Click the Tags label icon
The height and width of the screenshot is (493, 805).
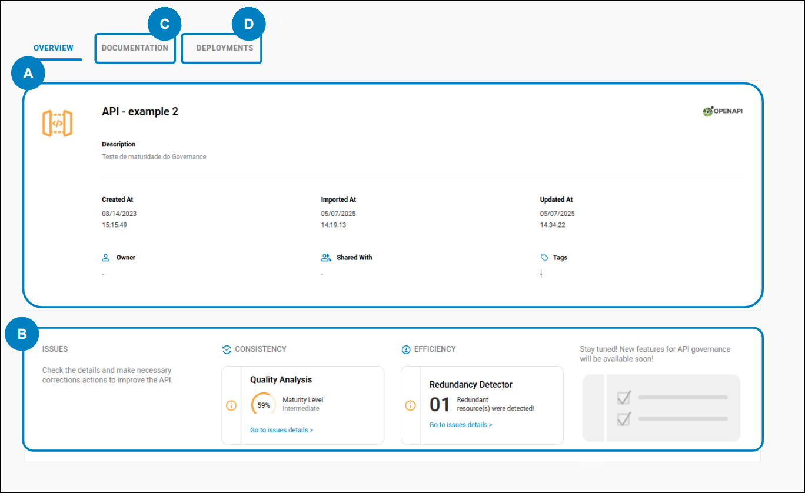(544, 257)
